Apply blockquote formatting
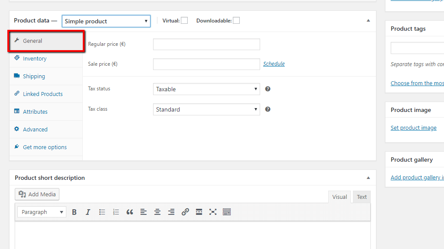Image resolution: width=444 pixels, height=249 pixels. pos(130,212)
